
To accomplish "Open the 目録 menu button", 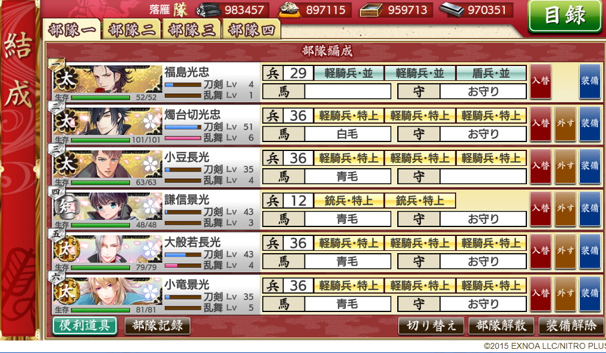I will (564, 16).
